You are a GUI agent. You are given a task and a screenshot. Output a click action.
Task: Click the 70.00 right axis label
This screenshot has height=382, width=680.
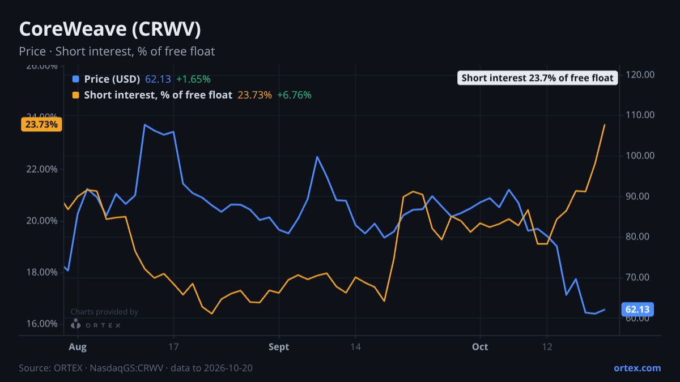pos(637,277)
